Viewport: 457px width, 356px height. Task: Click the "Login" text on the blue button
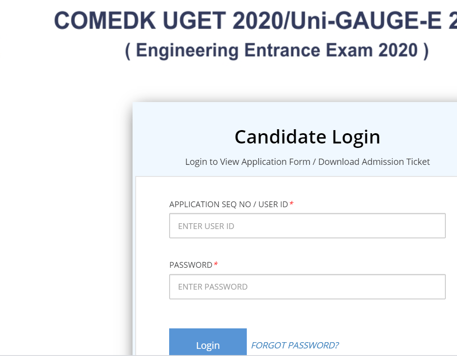click(x=208, y=345)
